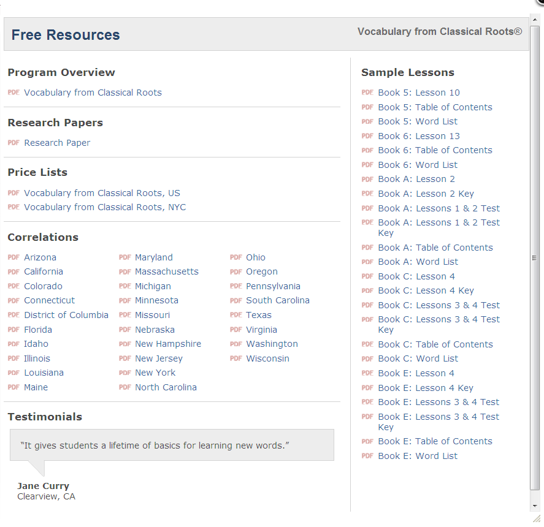This screenshot has height=527, width=544.
Task: Open Book E: Table of Contents sample
Action: (435, 441)
